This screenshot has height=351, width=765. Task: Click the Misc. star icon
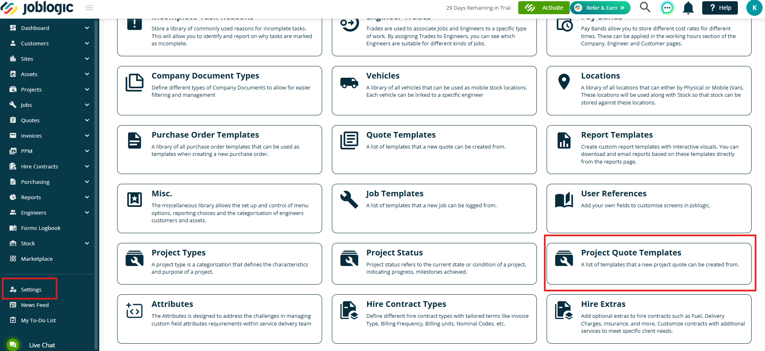click(x=135, y=200)
